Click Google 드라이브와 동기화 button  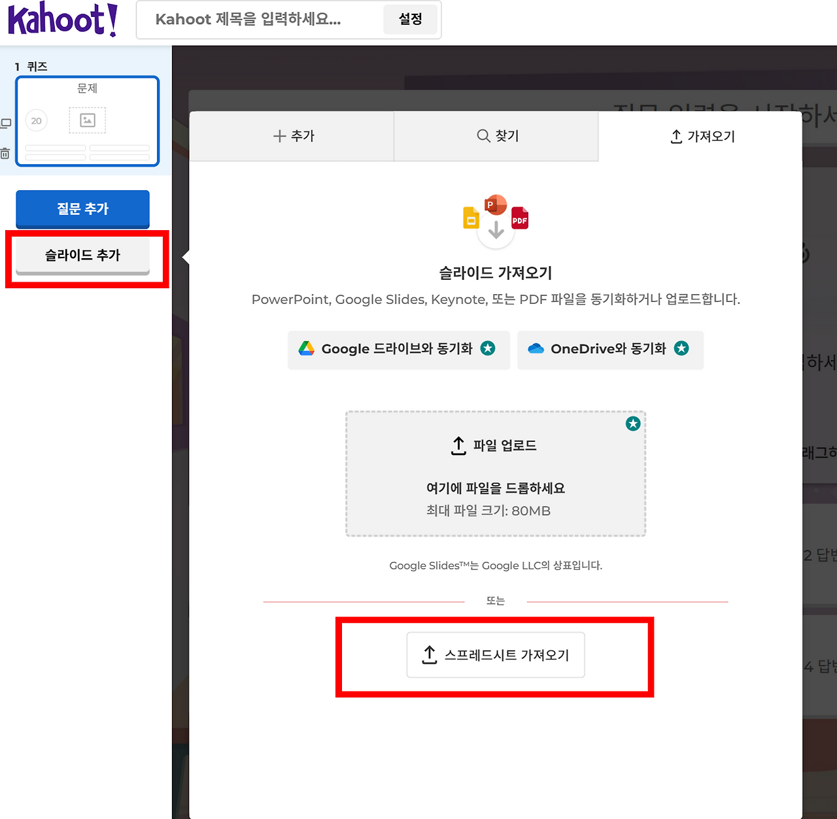(x=398, y=349)
